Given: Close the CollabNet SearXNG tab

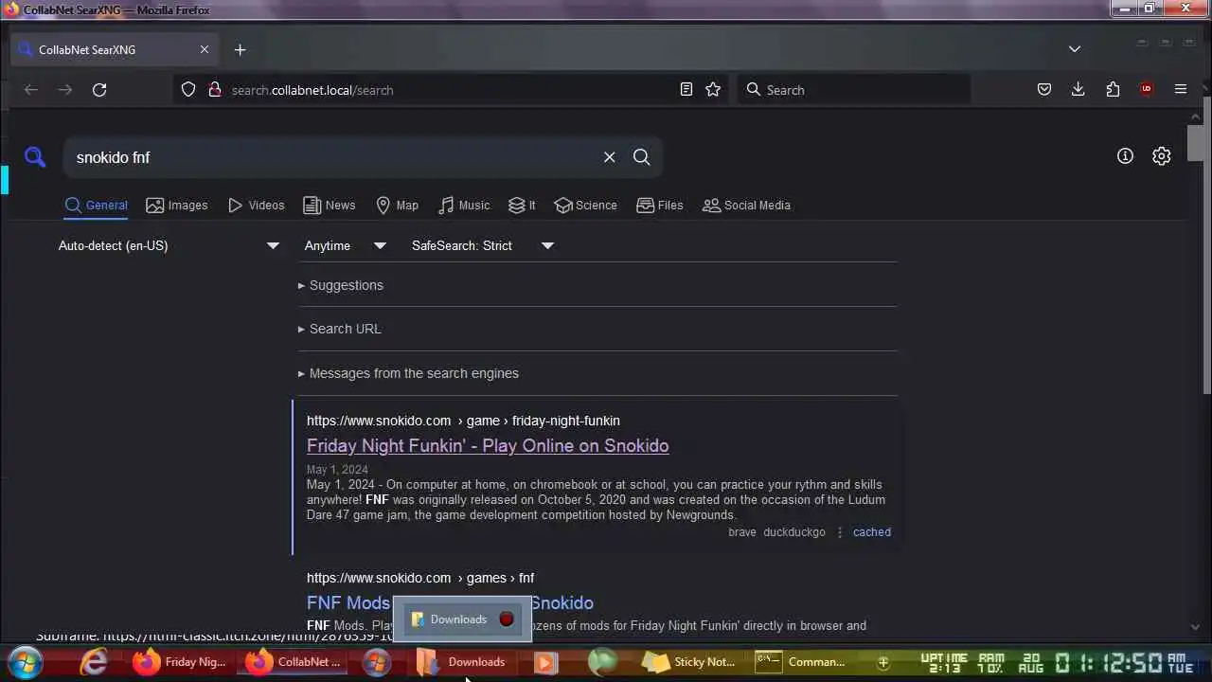Looking at the screenshot, I should tap(205, 49).
